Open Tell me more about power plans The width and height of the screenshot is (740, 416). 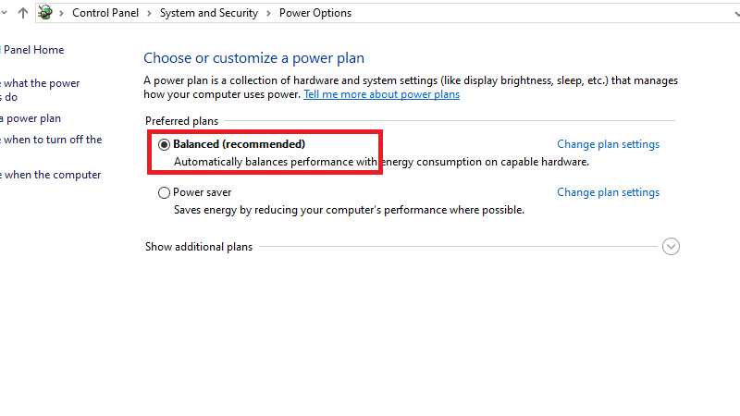tap(381, 94)
